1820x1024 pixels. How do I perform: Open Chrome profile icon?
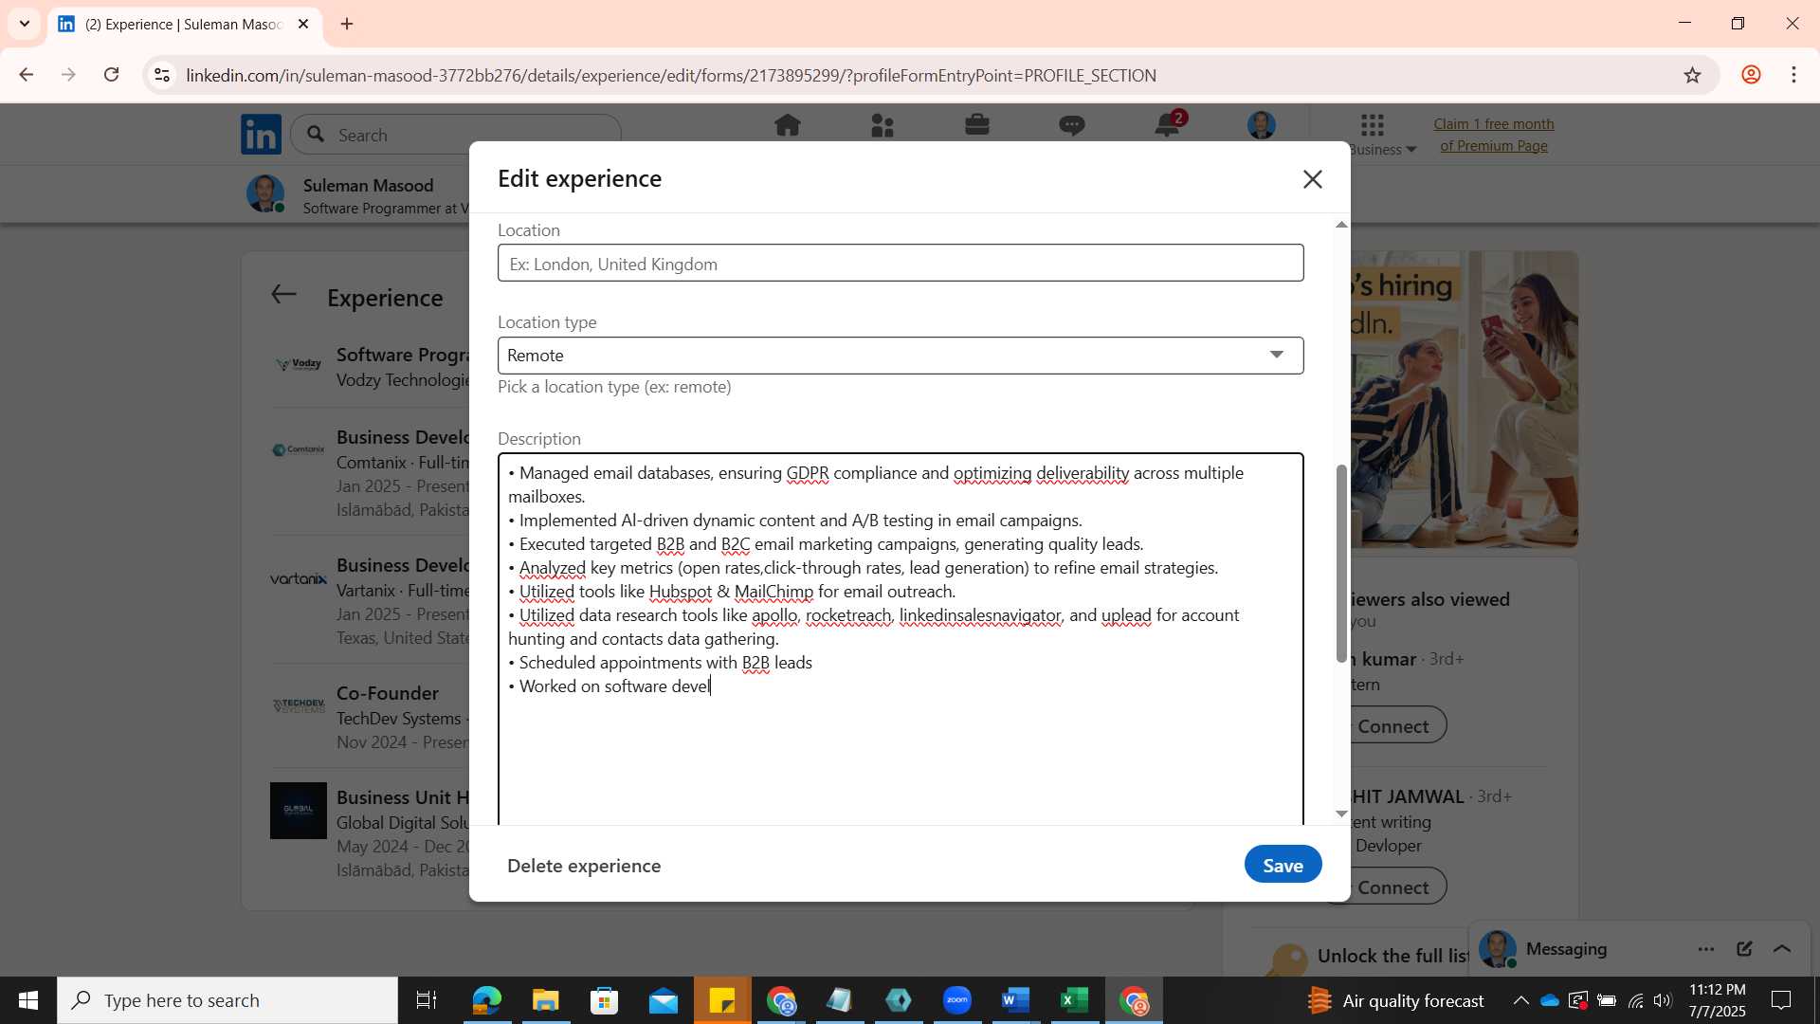tap(1751, 75)
